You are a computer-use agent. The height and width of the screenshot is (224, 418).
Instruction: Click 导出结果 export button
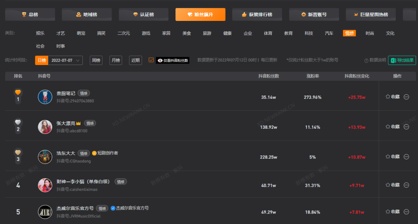click(402, 60)
